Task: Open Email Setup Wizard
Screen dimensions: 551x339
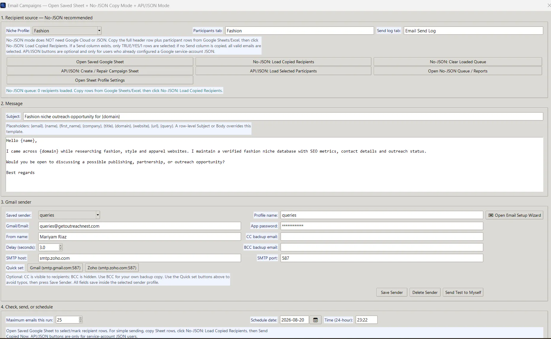Action: (x=514, y=215)
